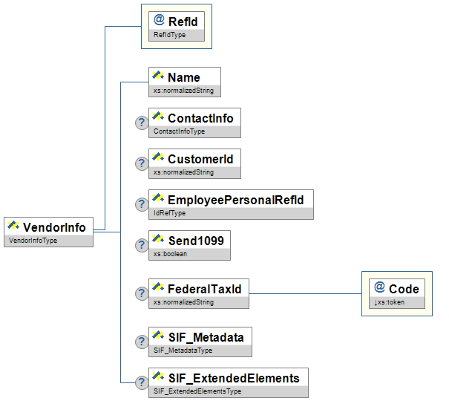Click the element icon beside Name
The width and height of the screenshot is (449, 401).
point(158,76)
